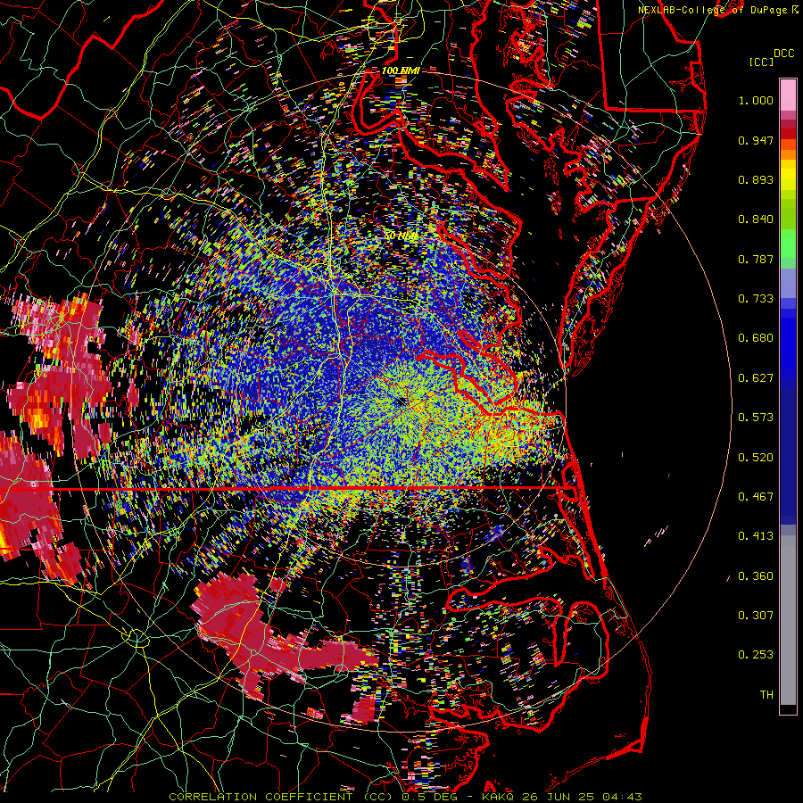Click the 0.893 legend value
This screenshot has width=803, height=803.
click(756, 179)
